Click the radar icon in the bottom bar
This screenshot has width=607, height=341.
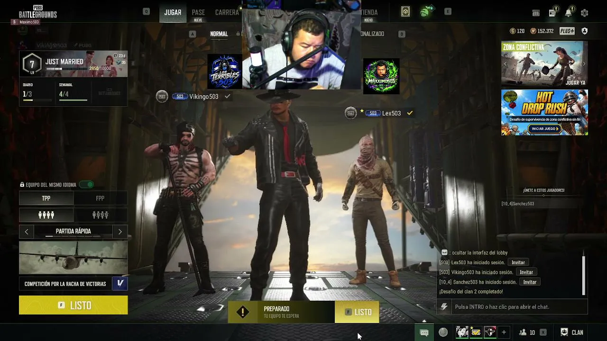pos(443,332)
